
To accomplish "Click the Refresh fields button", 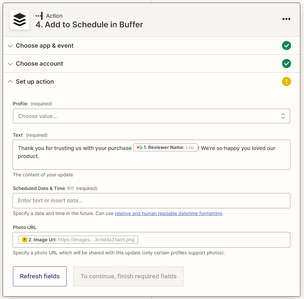I will (40, 276).
